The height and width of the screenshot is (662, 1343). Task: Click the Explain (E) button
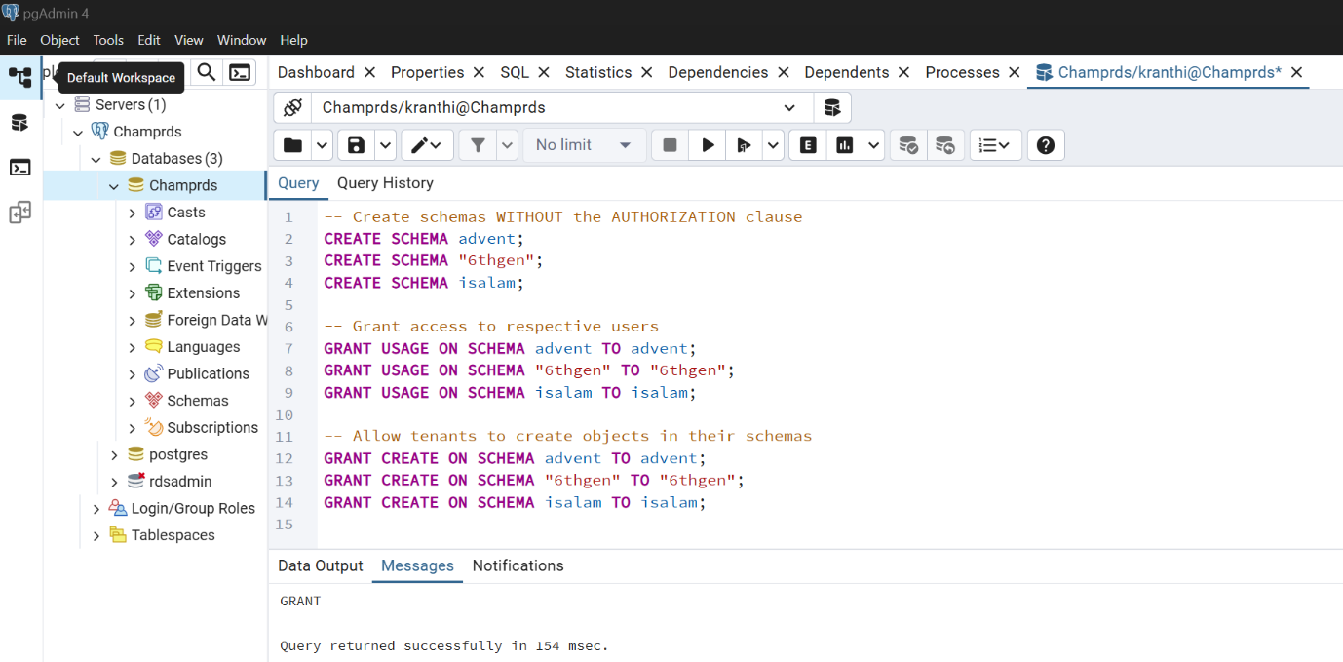(x=808, y=145)
